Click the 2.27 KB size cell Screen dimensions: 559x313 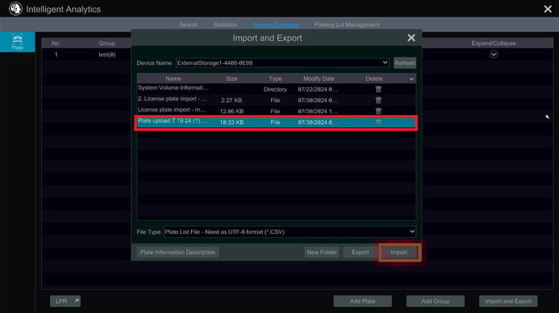pos(231,100)
